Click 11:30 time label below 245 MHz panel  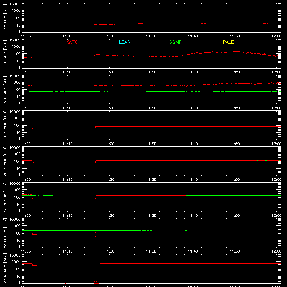tap(151, 36)
